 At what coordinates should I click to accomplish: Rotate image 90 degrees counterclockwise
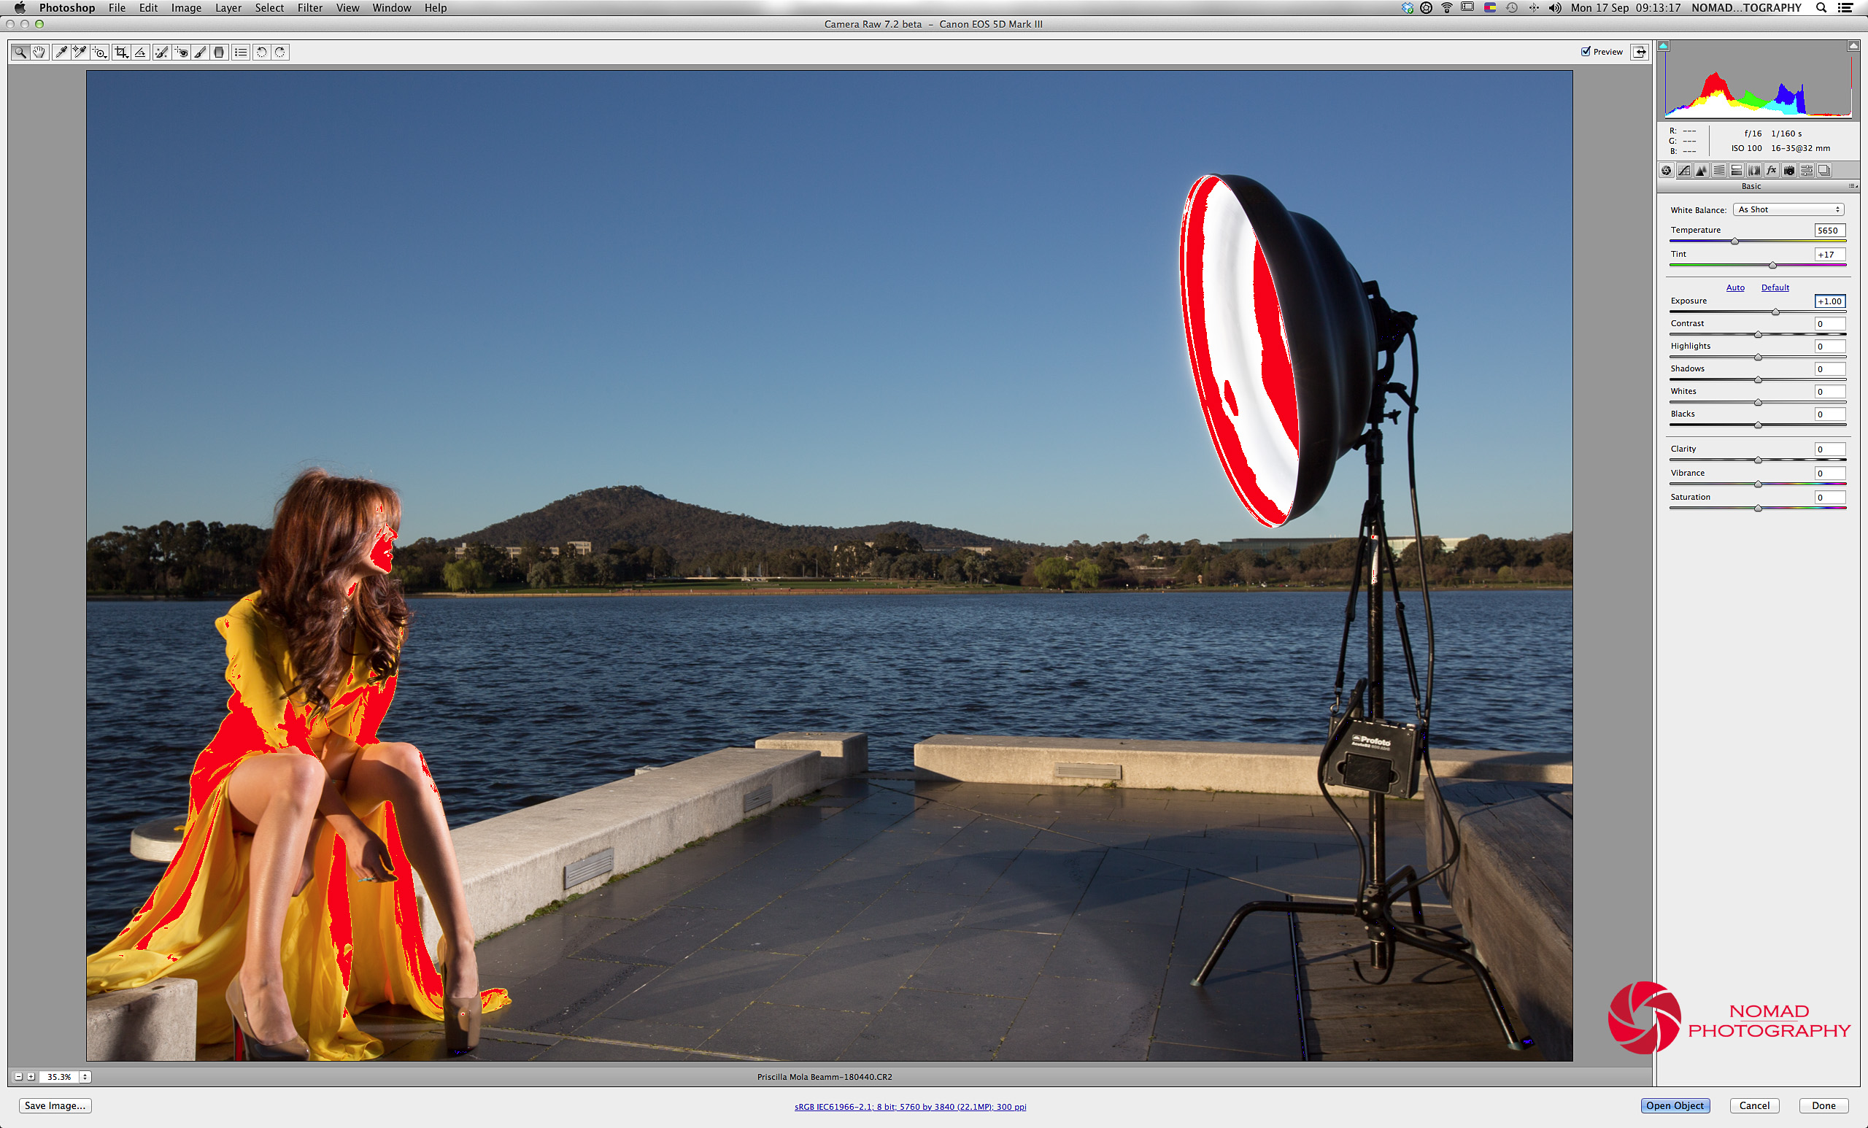pyautogui.click(x=261, y=53)
